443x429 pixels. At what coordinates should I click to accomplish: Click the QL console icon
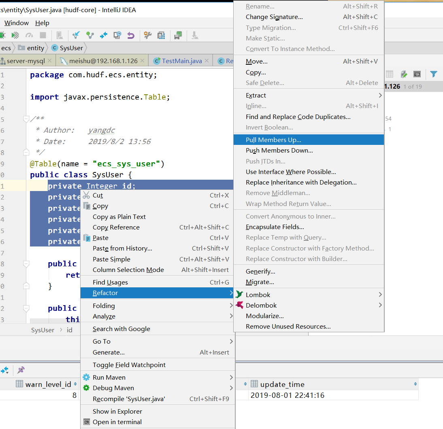point(417,74)
